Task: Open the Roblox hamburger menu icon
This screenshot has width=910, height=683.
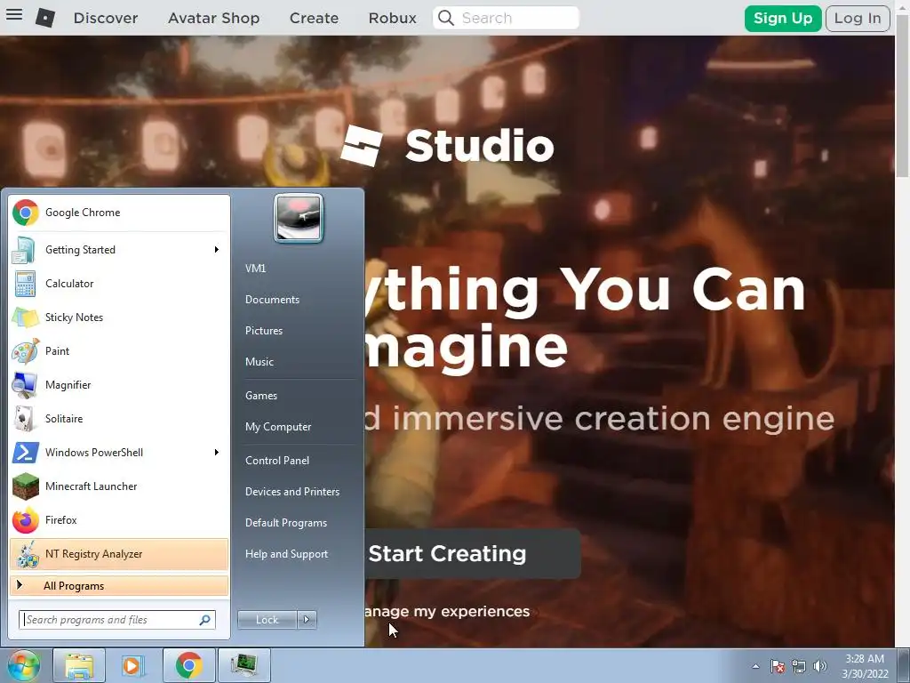Action: point(14,14)
